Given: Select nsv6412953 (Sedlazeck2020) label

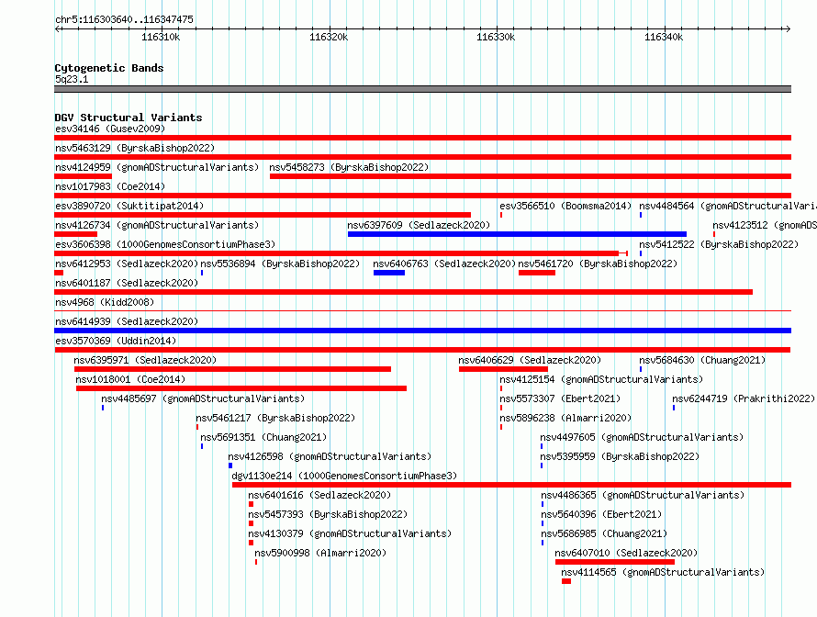Looking at the screenshot, I should (x=127, y=264).
